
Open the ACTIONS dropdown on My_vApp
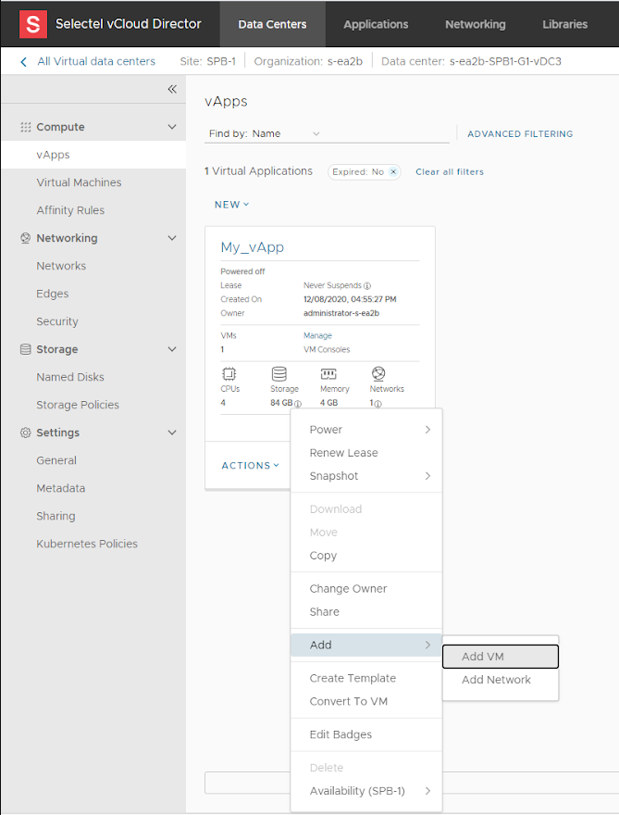tap(251, 465)
